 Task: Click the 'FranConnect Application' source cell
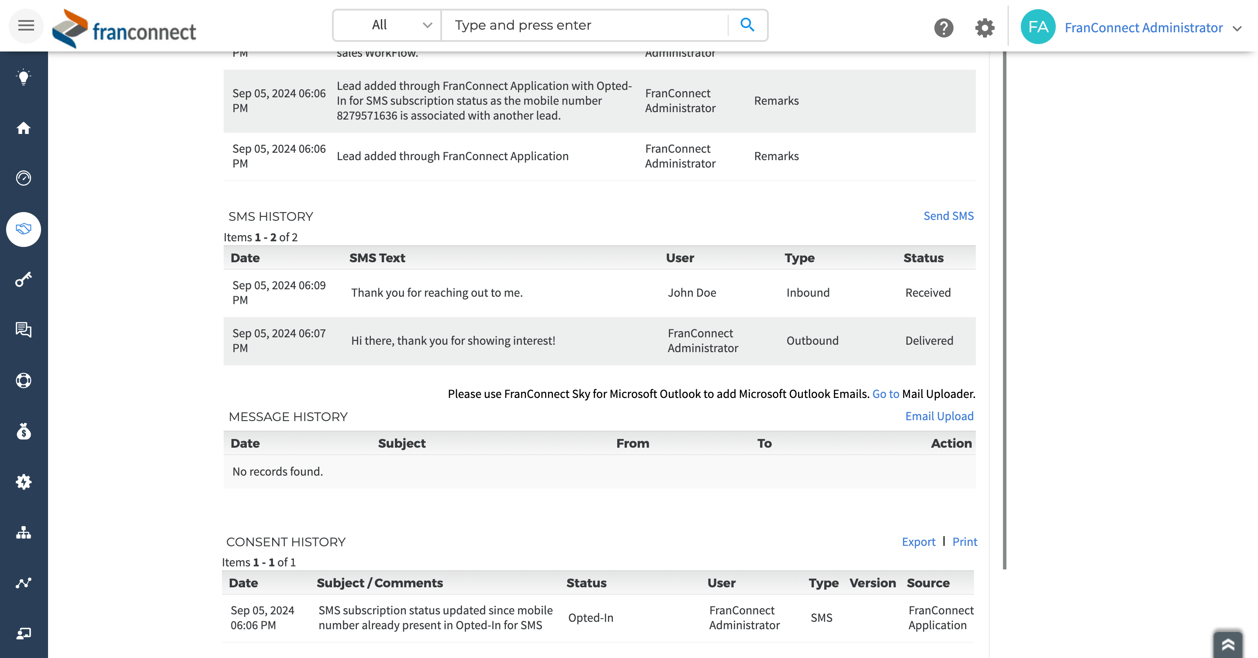coord(940,617)
